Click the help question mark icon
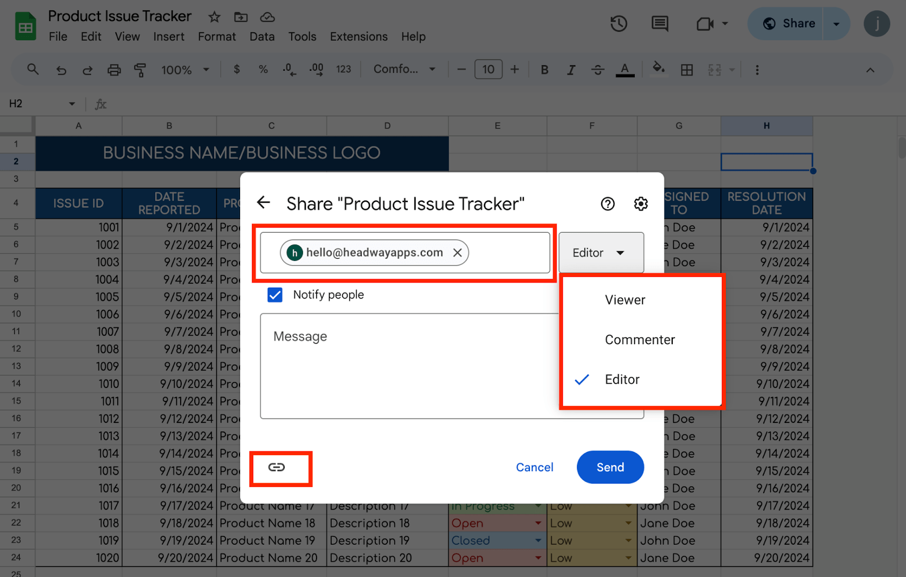 [608, 204]
